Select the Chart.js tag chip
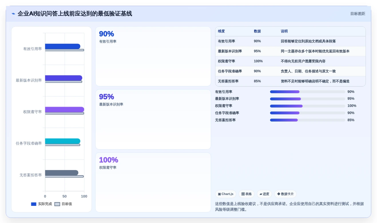Screen dimensions: 377x223 click(225, 194)
